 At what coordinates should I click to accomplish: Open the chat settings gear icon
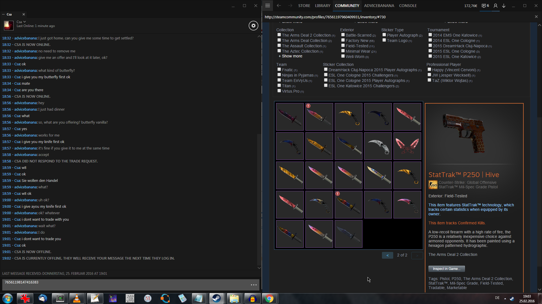pos(253,26)
